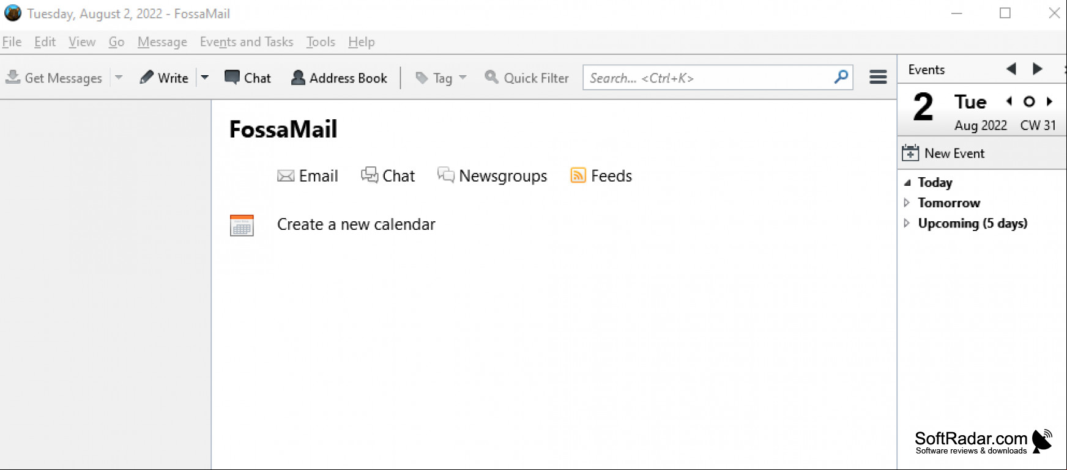Click the Events pane next arrow
Viewport: 1067px width, 470px height.
[x=1038, y=69]
